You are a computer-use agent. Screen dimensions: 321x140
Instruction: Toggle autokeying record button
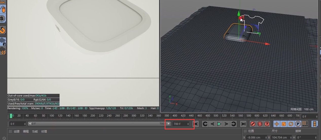click(x=260, y=124)
